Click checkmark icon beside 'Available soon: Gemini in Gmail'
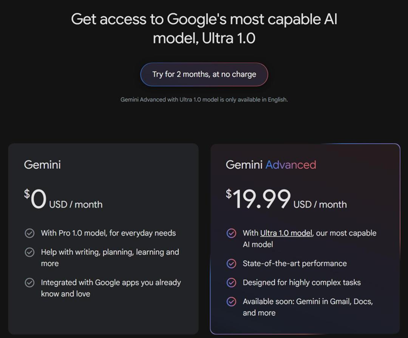This screenshot has width=408, height=338. click(x=231, y=301)
